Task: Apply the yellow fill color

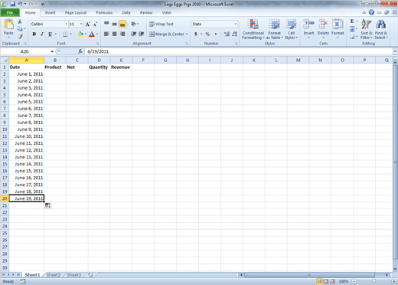Action: tap(80, 34)
